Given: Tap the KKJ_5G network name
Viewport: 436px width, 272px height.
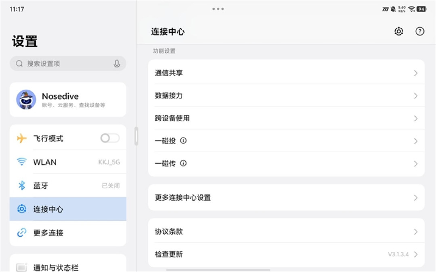Looking at the screenshot, I should (109, 162).
